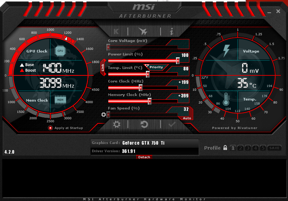
Task: Click the 3099 MHz memory clock readout
Action: (x=57, y=83)
